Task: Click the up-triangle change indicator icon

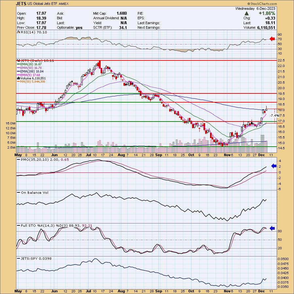Action: click(x=247, y=13)
